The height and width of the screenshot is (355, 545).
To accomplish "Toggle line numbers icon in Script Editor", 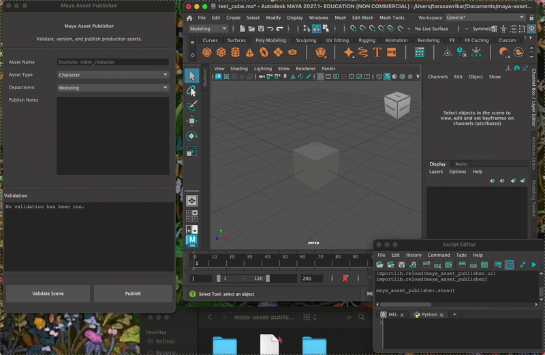I will coord(509,265).
